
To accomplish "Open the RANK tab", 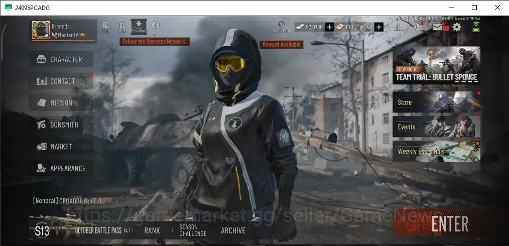I will coord(152,231).
